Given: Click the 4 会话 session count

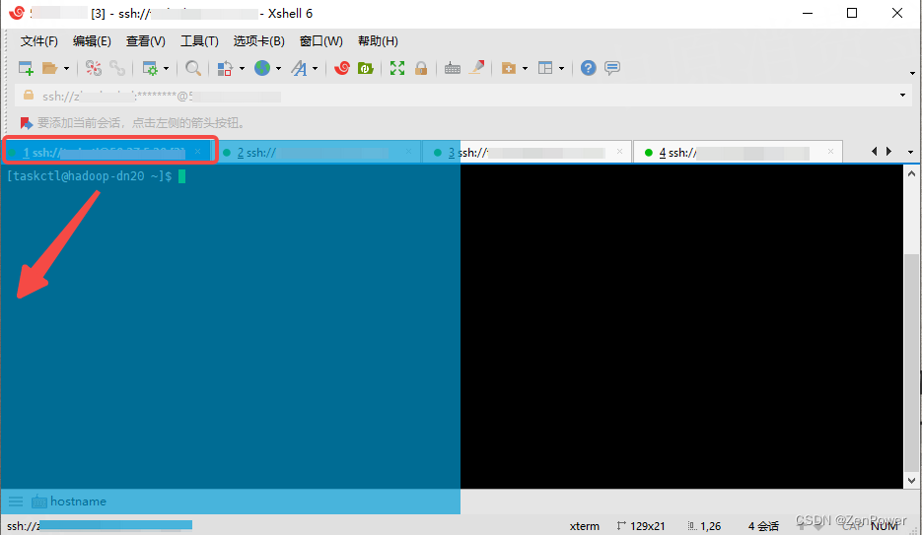Looking at the screenshot, I should click(763, 526).
